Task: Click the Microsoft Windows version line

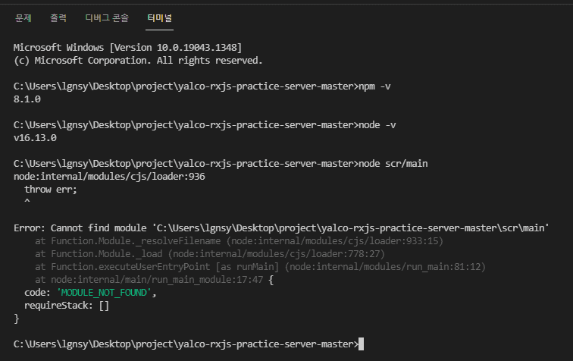Action: [x=138, y=47]
